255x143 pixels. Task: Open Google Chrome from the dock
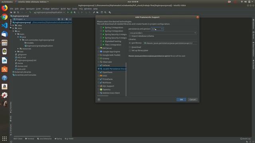[x=4, y=17]
